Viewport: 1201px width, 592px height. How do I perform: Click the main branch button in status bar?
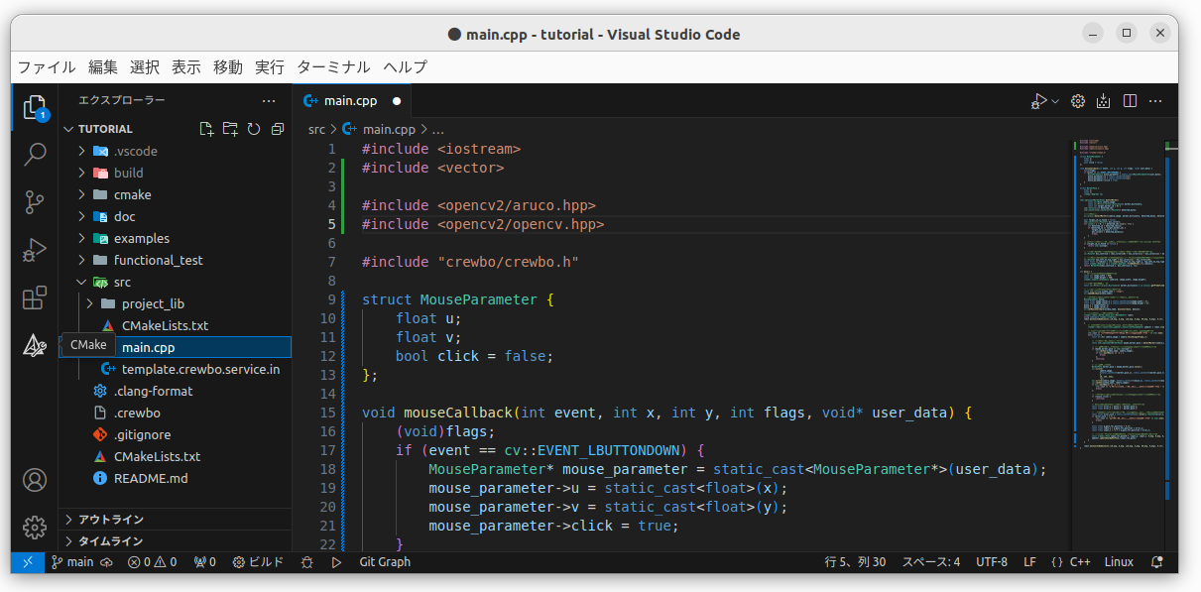(72, 562)
